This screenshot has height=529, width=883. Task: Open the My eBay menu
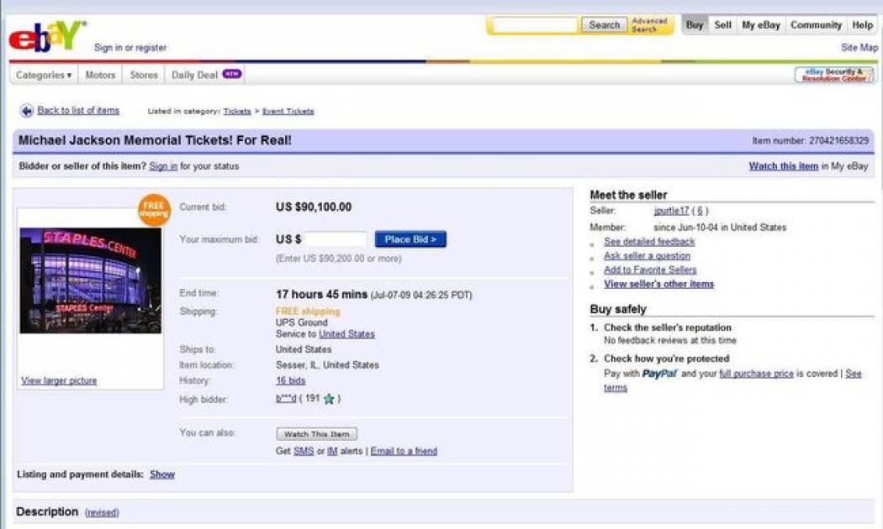pyautogui.click(x=760, y=25)
